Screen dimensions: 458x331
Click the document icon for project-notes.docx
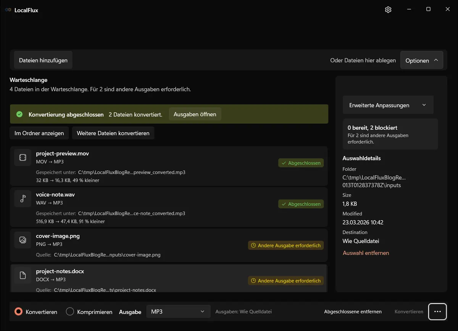[23, 275]
